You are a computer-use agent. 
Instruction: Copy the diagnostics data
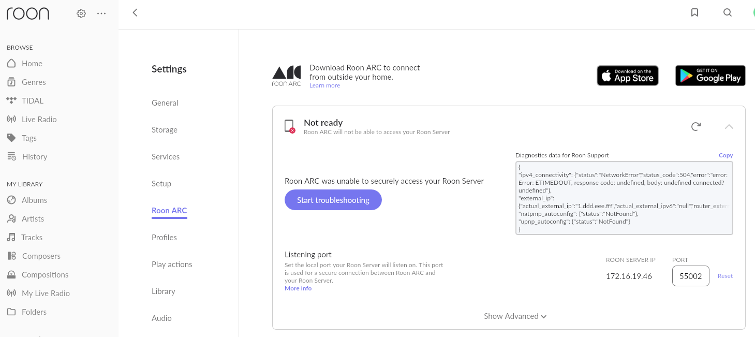click(726, 155)
